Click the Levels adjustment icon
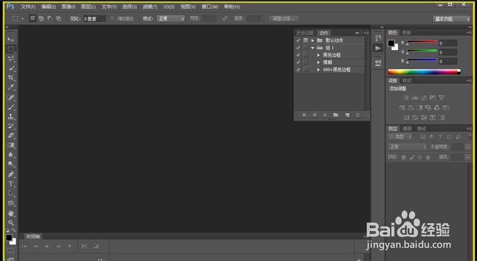Image resolution: width=477 pixels, height=261 pixels. tap(415, 98)
